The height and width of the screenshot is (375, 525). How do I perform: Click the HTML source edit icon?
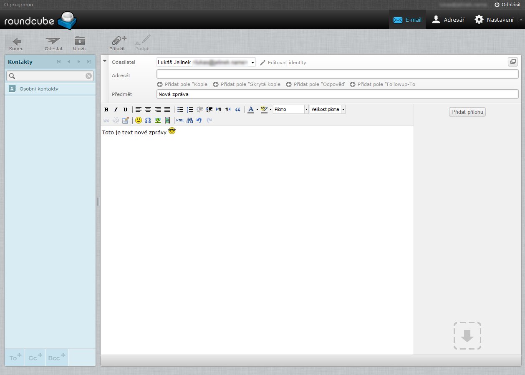point(180,120)
